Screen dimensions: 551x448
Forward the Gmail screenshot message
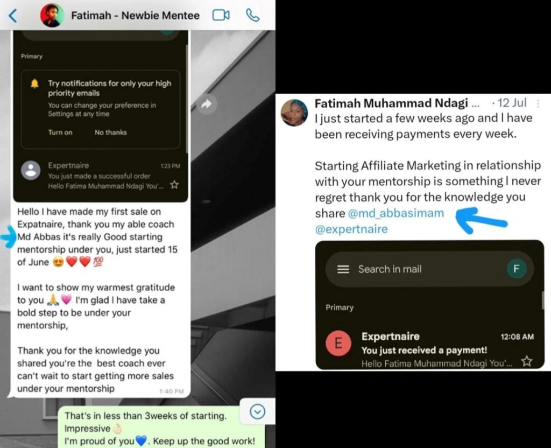207,104
